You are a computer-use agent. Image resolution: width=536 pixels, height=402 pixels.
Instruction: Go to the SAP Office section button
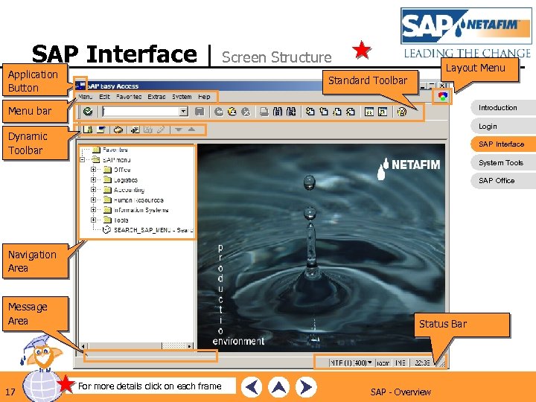coord(503,180)
